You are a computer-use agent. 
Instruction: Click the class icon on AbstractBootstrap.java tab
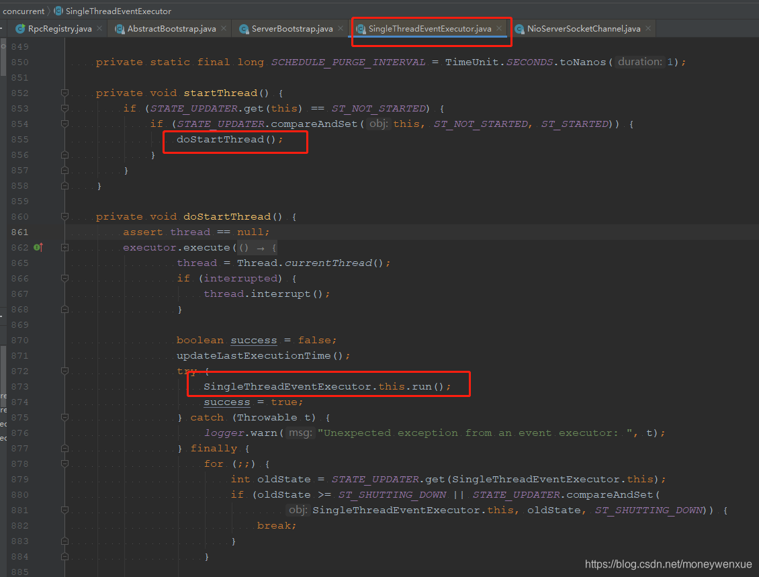[x=121, y=29]
